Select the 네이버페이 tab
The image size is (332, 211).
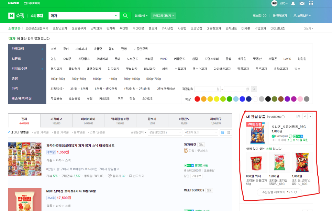[x=88, y=121]
